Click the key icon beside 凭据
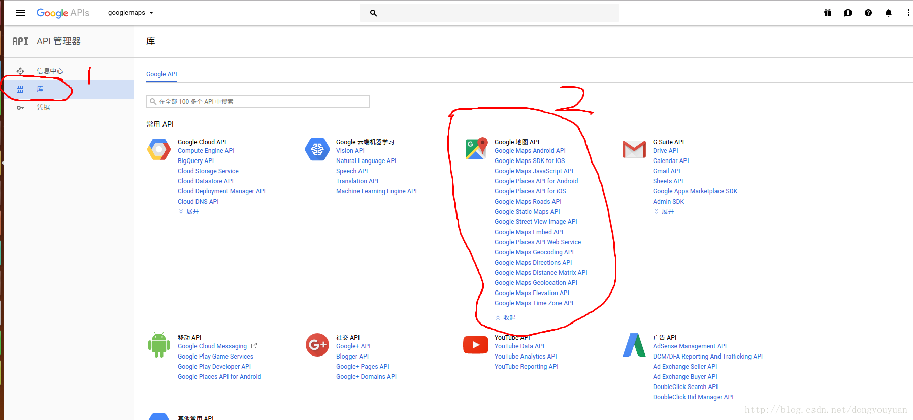 20,108
